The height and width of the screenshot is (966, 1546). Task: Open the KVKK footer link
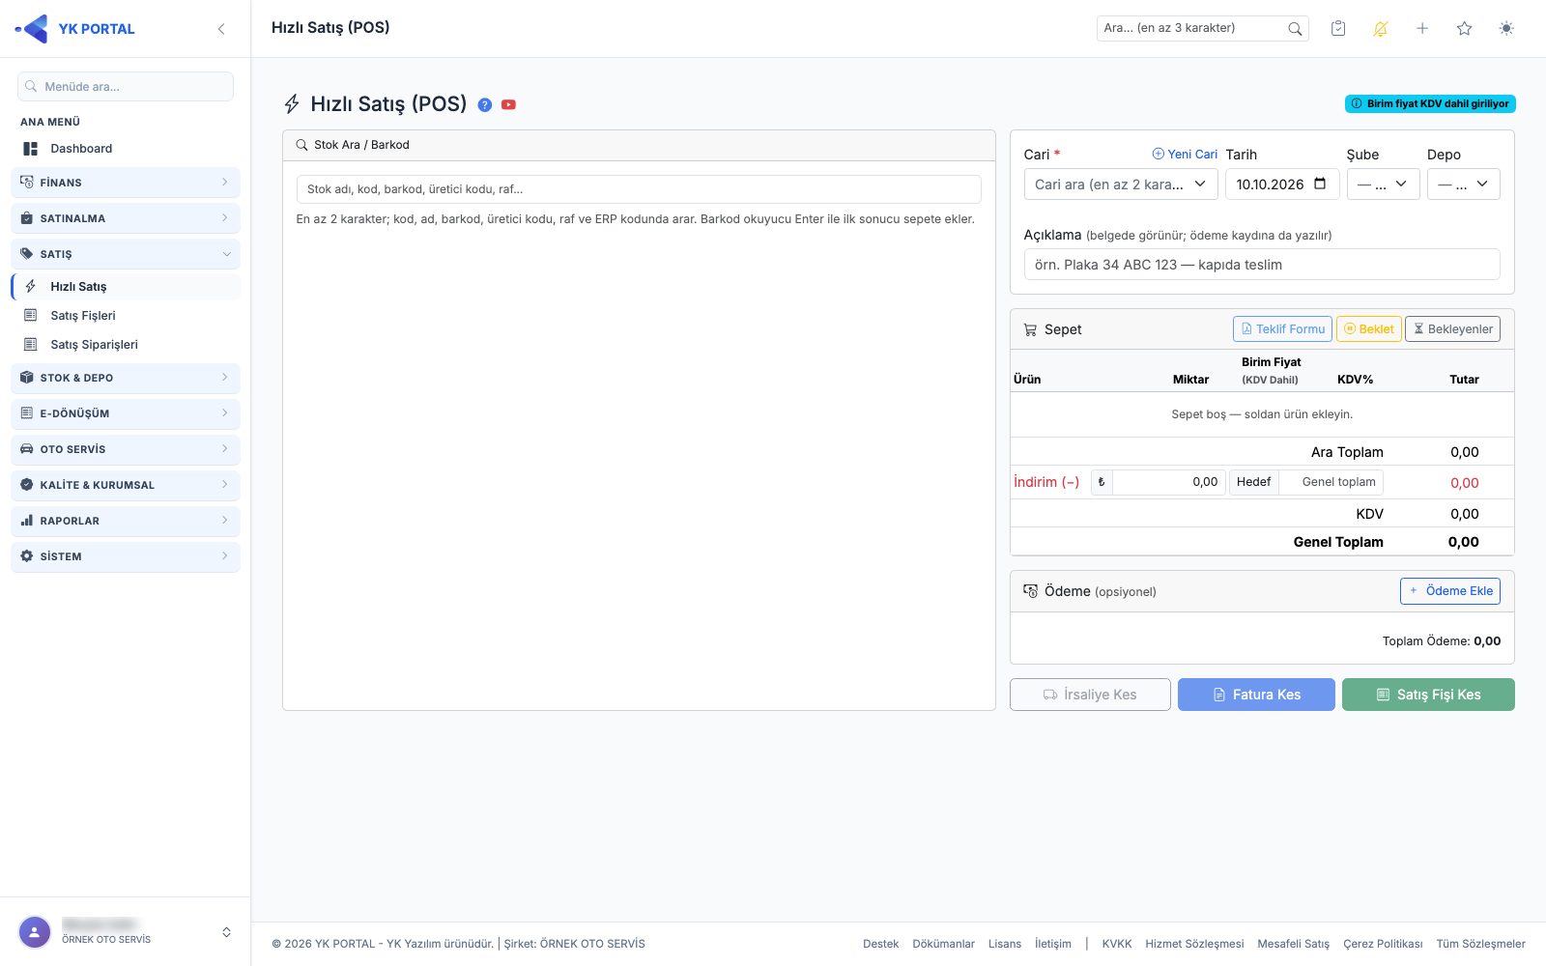(1117, 944)
